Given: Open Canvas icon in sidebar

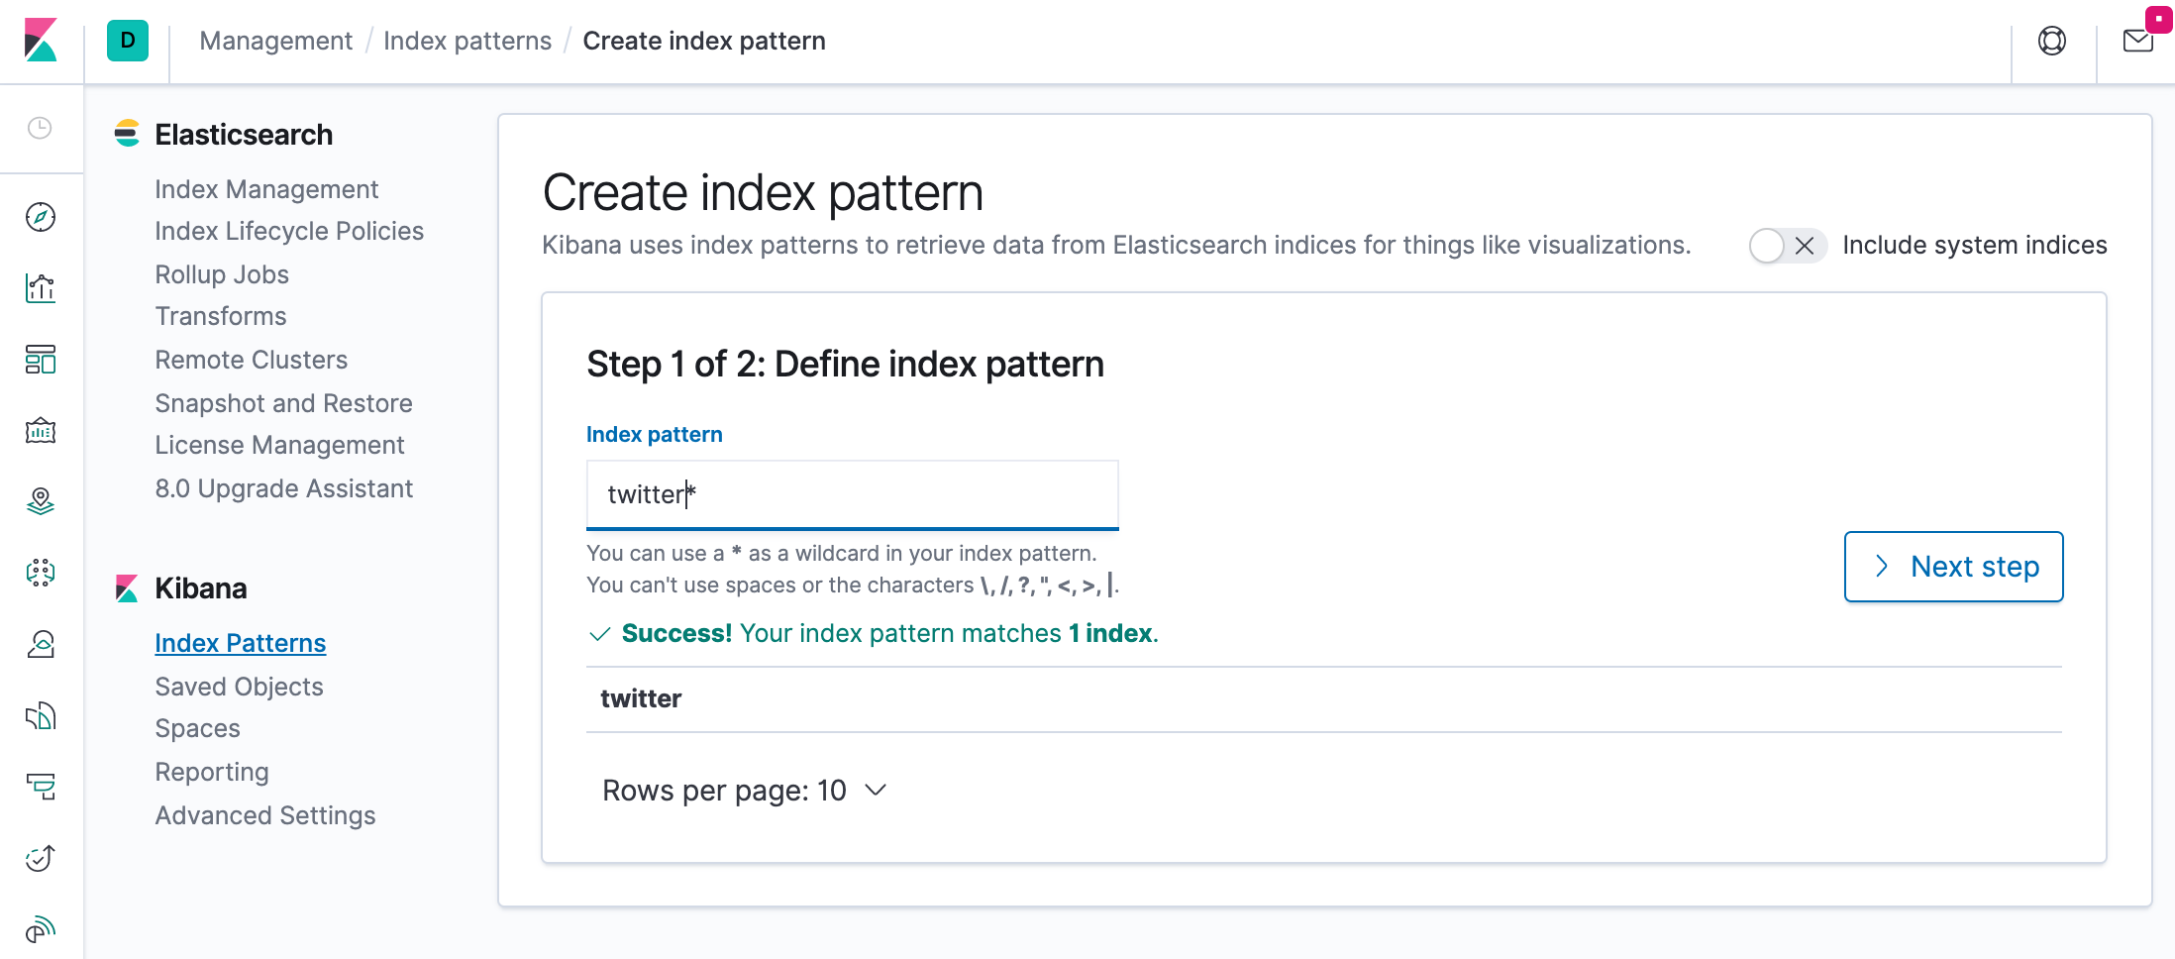Looking at the screenshot, I should (x=41, y=431).
